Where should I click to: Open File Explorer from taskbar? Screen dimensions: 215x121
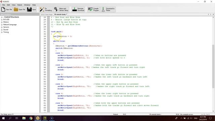[x=24, y=118]
